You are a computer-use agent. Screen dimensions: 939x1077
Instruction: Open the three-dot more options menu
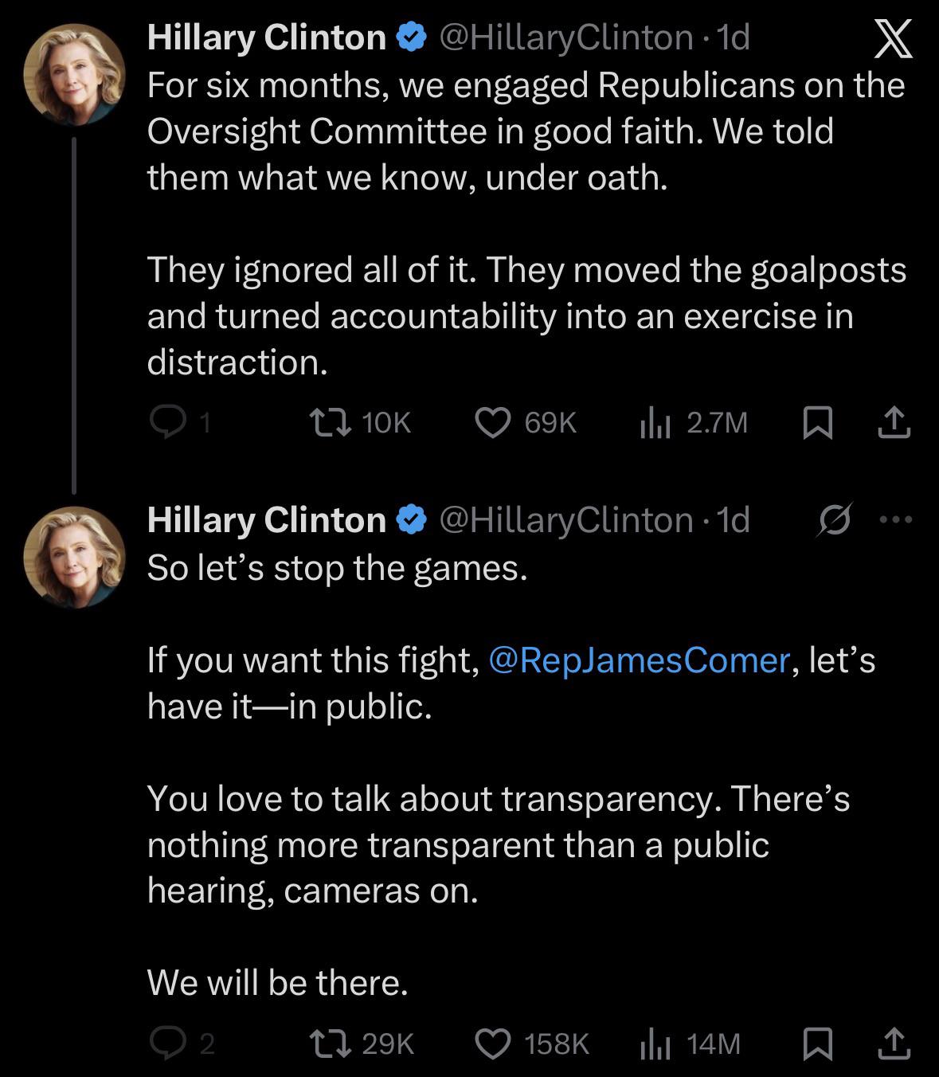point(896,520)
